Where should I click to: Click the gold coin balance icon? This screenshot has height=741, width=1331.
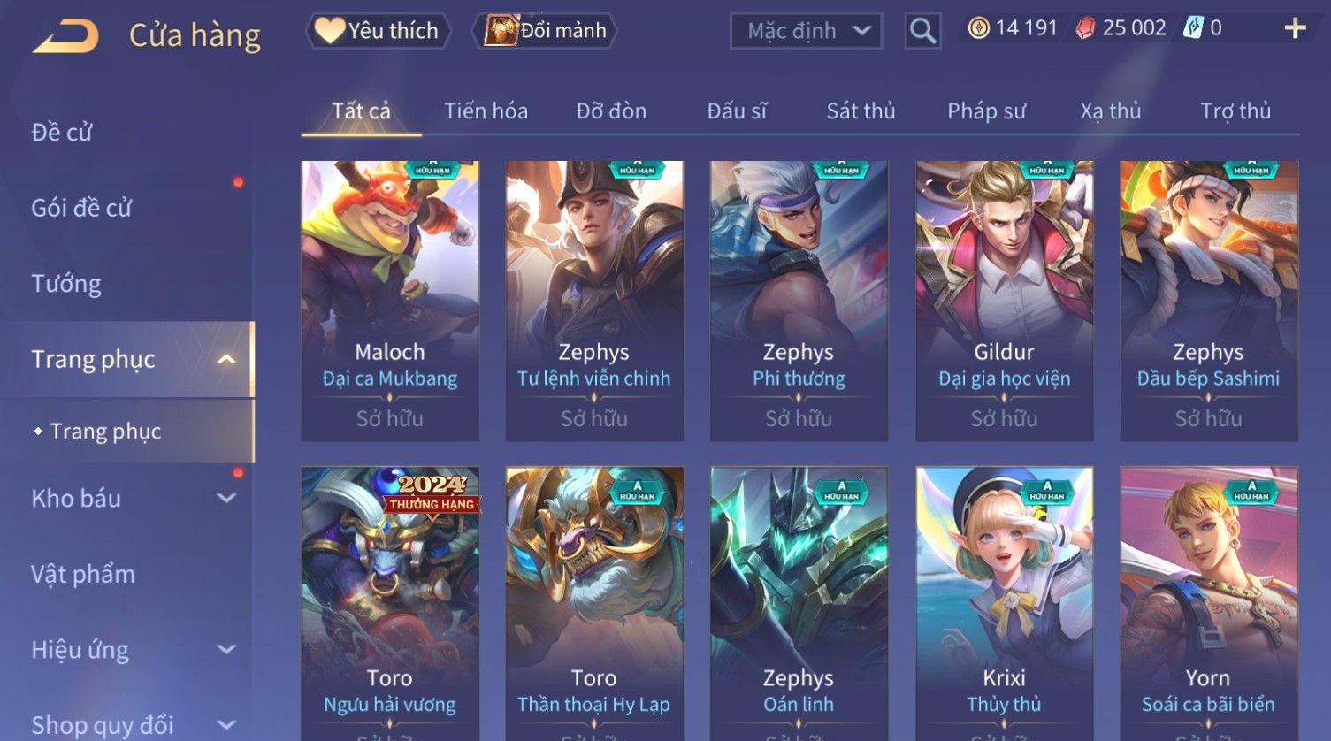[978, 28]
